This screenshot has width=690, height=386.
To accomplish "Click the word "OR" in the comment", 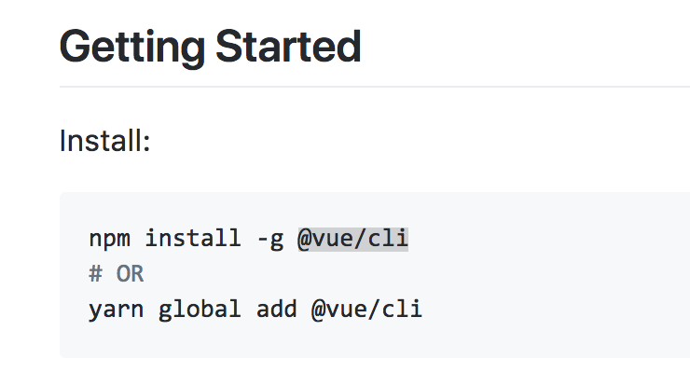I will [x=131, y=274].
